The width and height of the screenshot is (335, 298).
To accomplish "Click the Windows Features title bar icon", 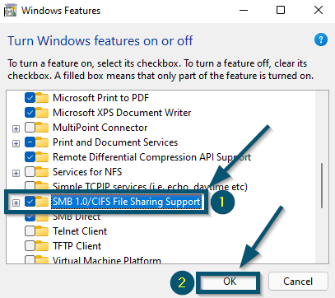I will coord(11,11).
